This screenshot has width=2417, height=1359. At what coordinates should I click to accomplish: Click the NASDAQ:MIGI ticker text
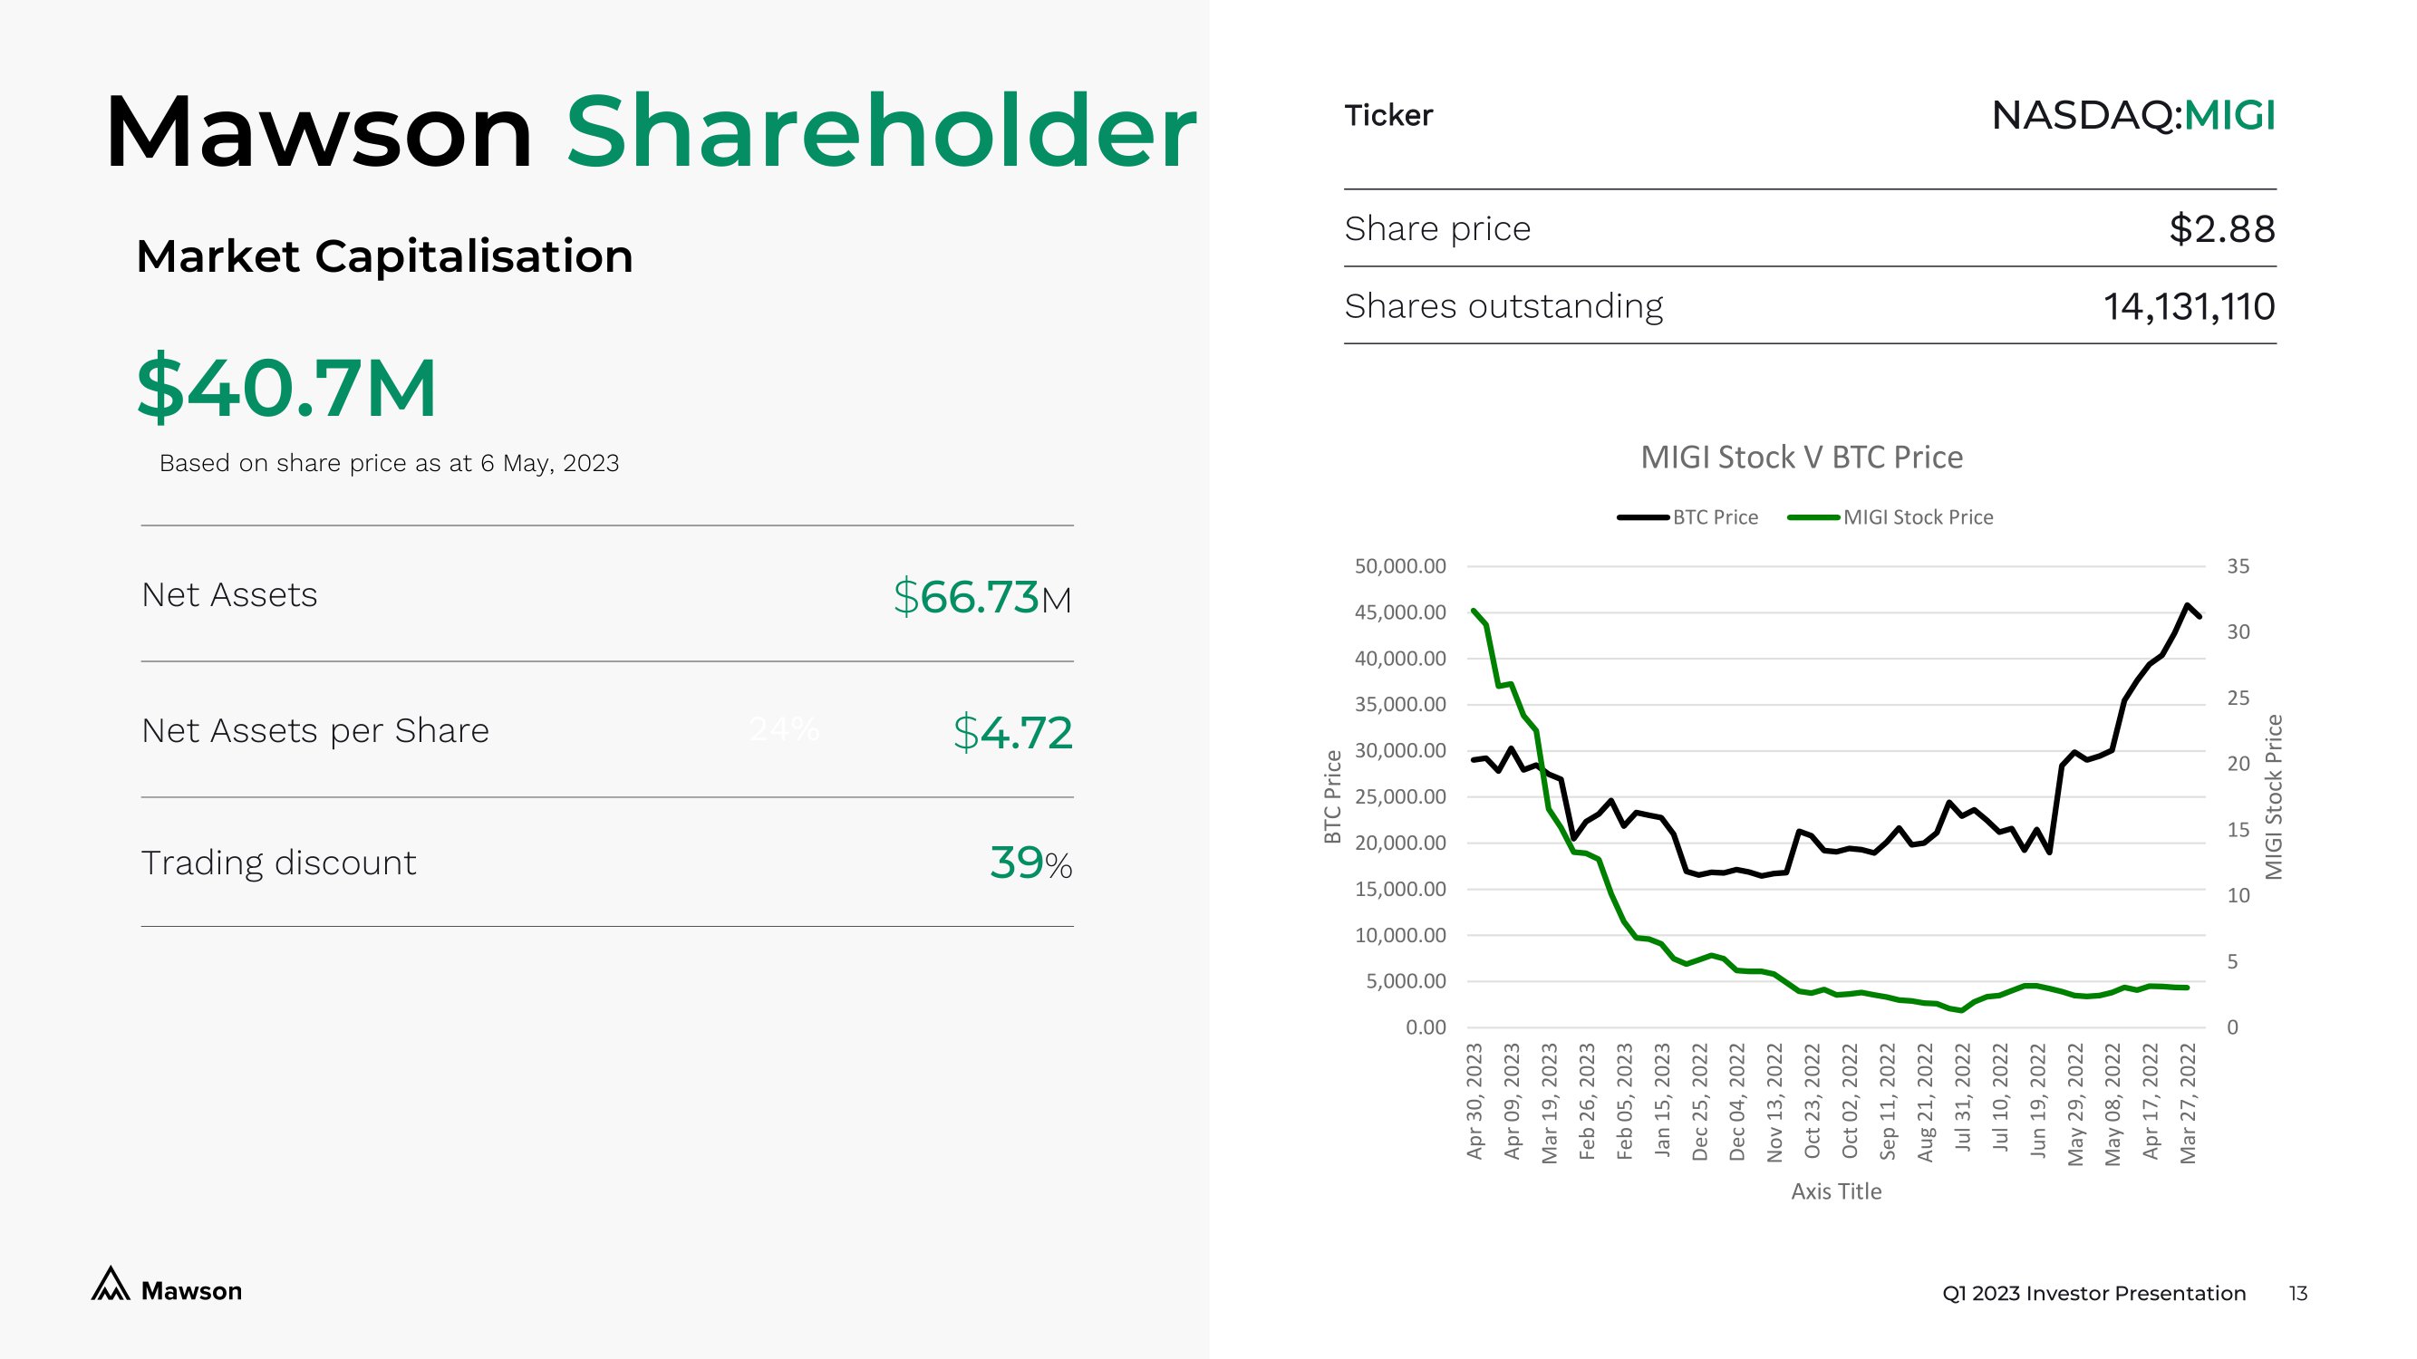pyautogui.click(x=2132, y=115)
